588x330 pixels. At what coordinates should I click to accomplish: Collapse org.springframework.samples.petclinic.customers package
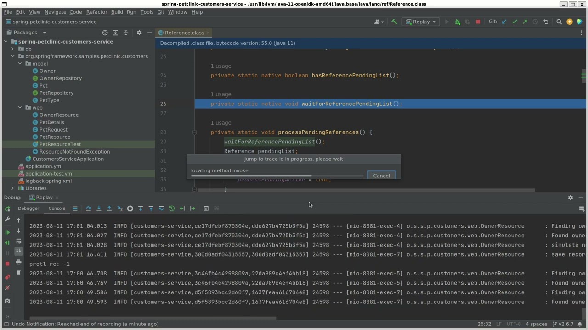point(13,56)
